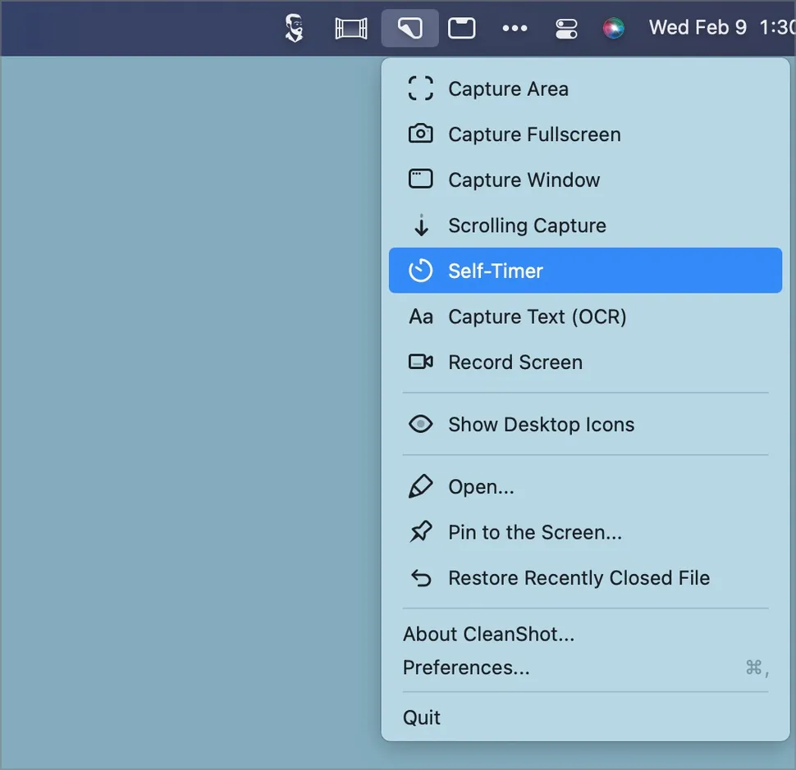Open the filmstrip menu bar app
The width and height of the screenshot is (796, 770).
pyautogui.click(x=351, y=29)
